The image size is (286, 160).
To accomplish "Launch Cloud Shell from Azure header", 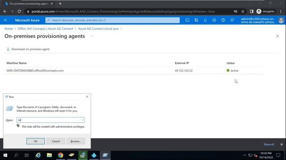I will pyautogui.click(x=187, y=20).
